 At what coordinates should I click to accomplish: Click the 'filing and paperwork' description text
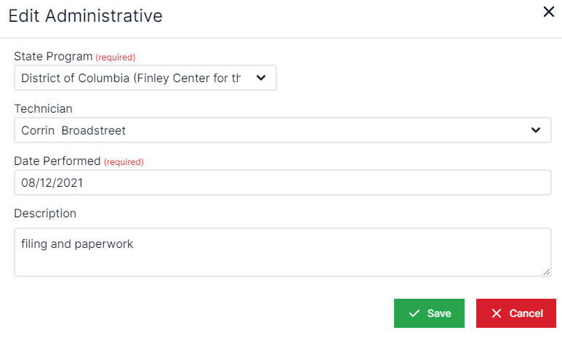(x=78, y=244)
